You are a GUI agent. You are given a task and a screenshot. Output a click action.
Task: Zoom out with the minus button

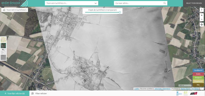pos(202,19)
